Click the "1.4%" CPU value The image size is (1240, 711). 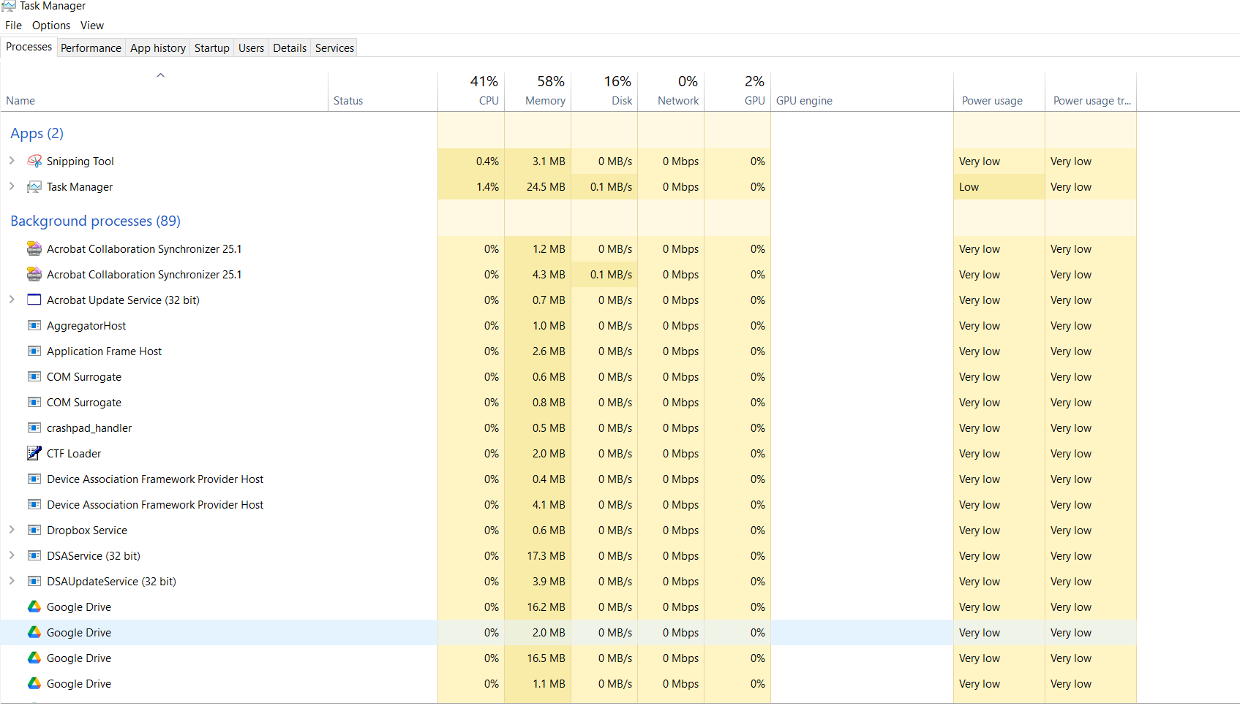click(487, 187)
